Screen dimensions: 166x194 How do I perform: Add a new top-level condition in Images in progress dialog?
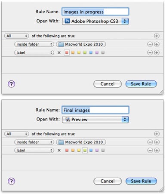point(157,36)
